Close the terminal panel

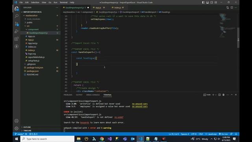tap(236, 95)
